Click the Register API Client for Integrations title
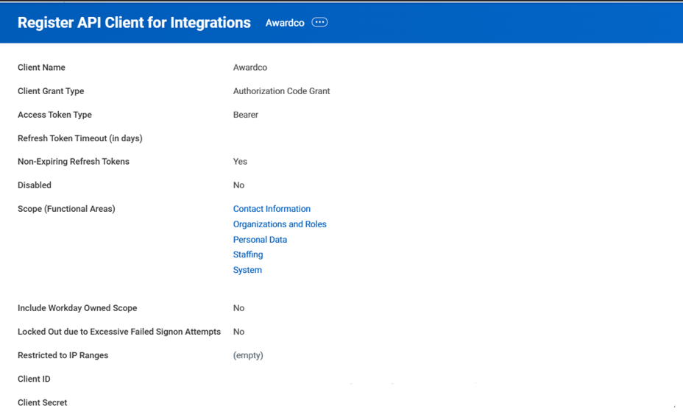683x417 pixels. point(134,23)
